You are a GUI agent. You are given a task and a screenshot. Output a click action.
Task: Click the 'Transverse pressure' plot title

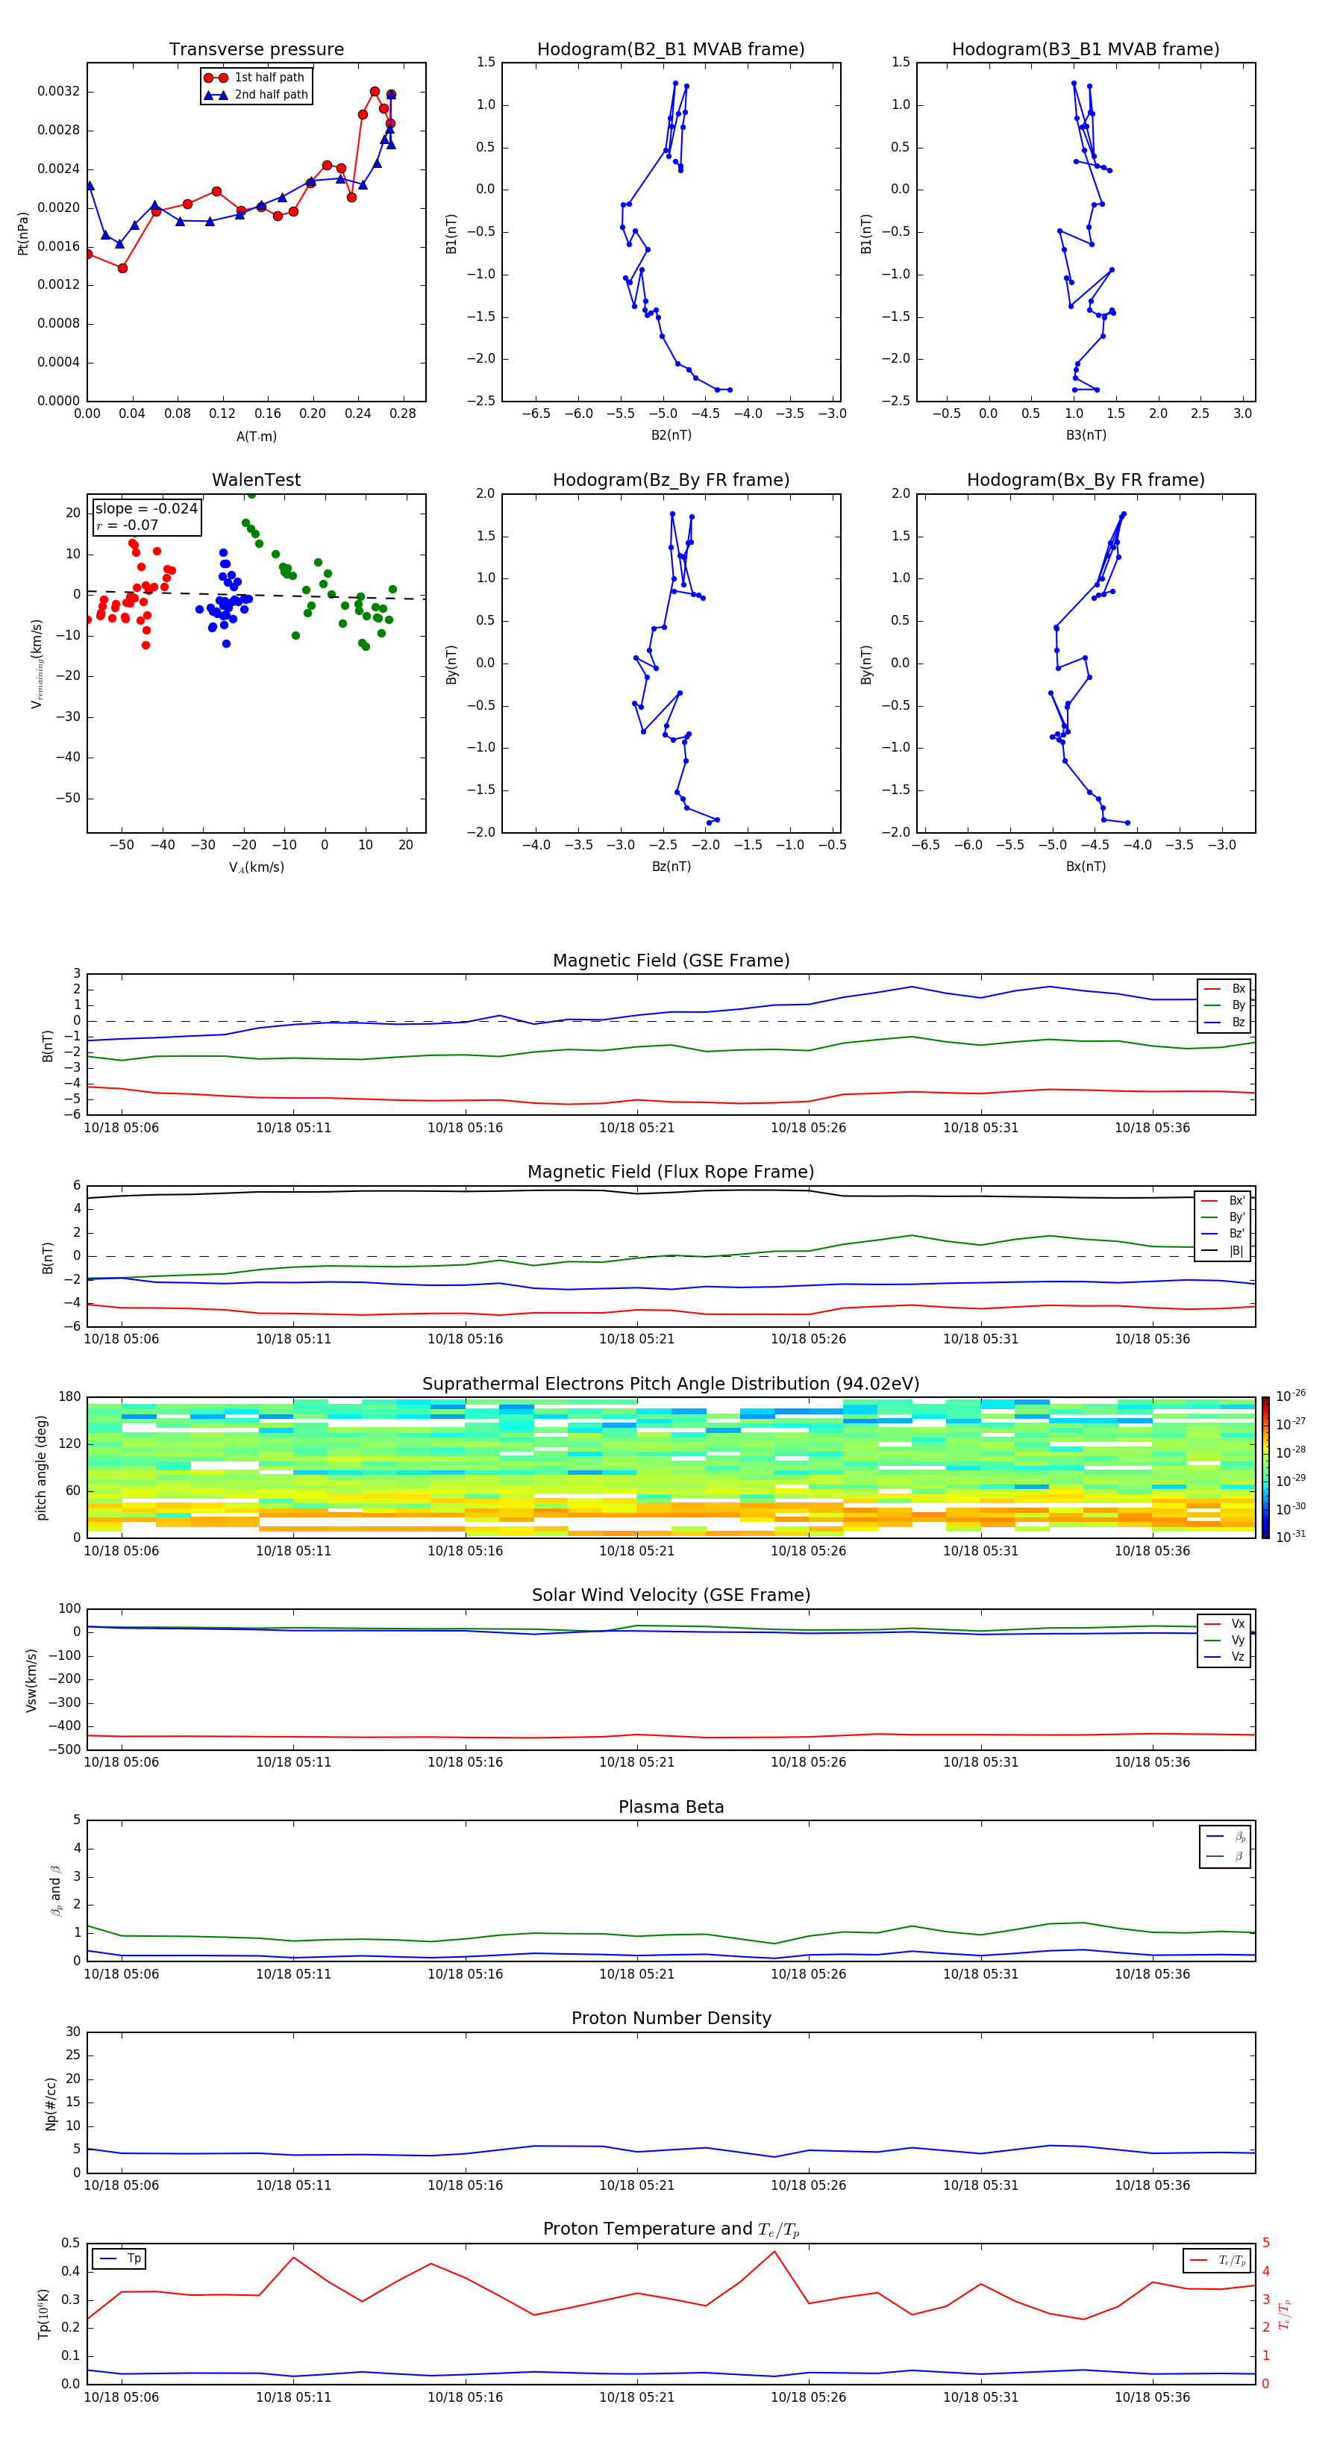(x=256, y=49)
